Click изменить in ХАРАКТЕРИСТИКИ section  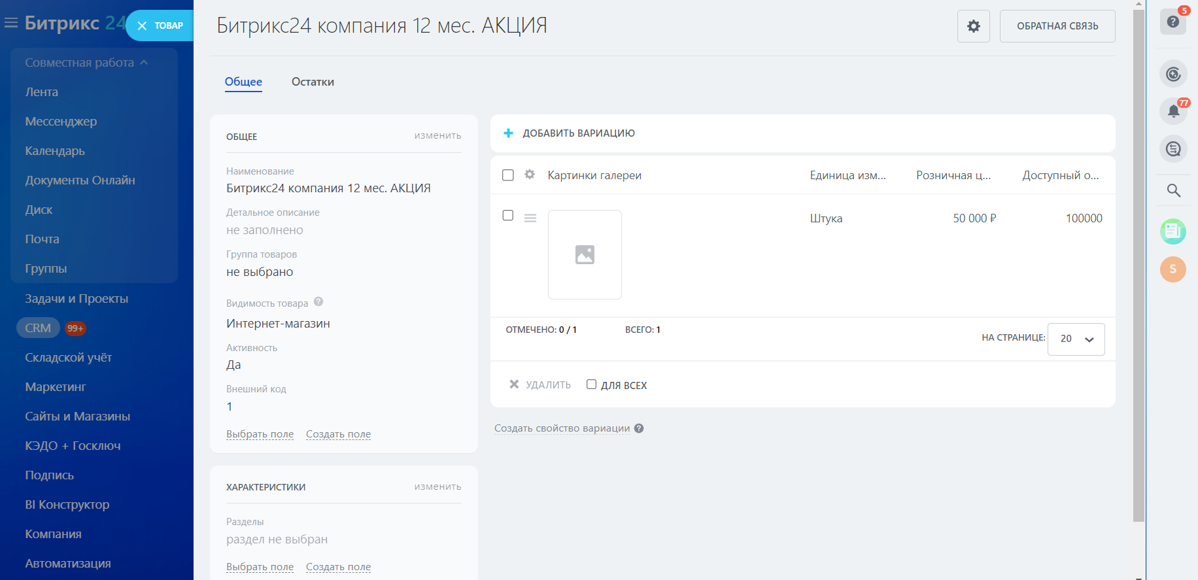[x=437, y=486]
